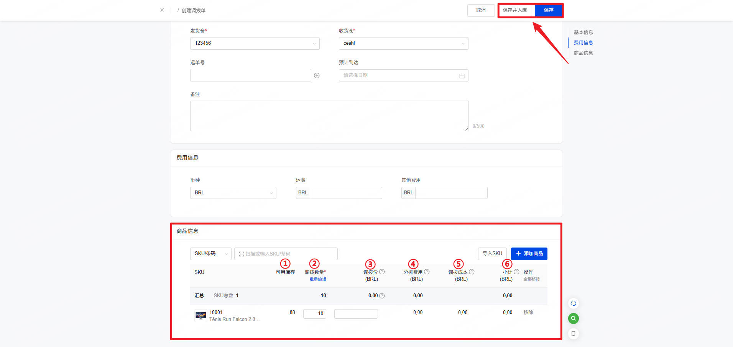Viewport: 733px width, 347px height.
Task: Open the 发货仓 warehouse dropdown
Action: tap(255, 43)
